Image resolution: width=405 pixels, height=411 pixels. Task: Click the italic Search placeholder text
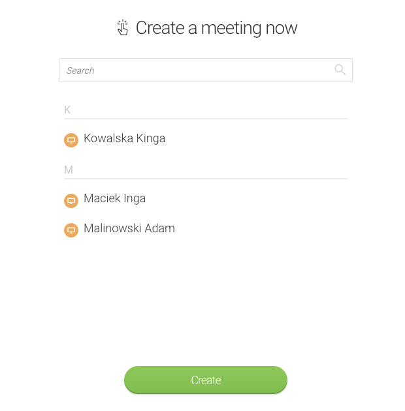click(x=80, y=70)
